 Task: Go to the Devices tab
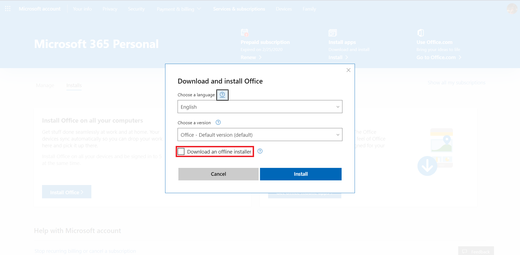pos(284,9)
